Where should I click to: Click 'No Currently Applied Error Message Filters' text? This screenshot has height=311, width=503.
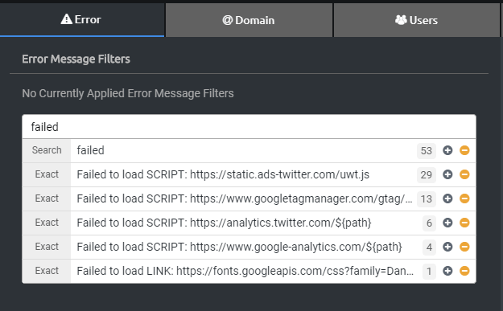coord(128,93)
